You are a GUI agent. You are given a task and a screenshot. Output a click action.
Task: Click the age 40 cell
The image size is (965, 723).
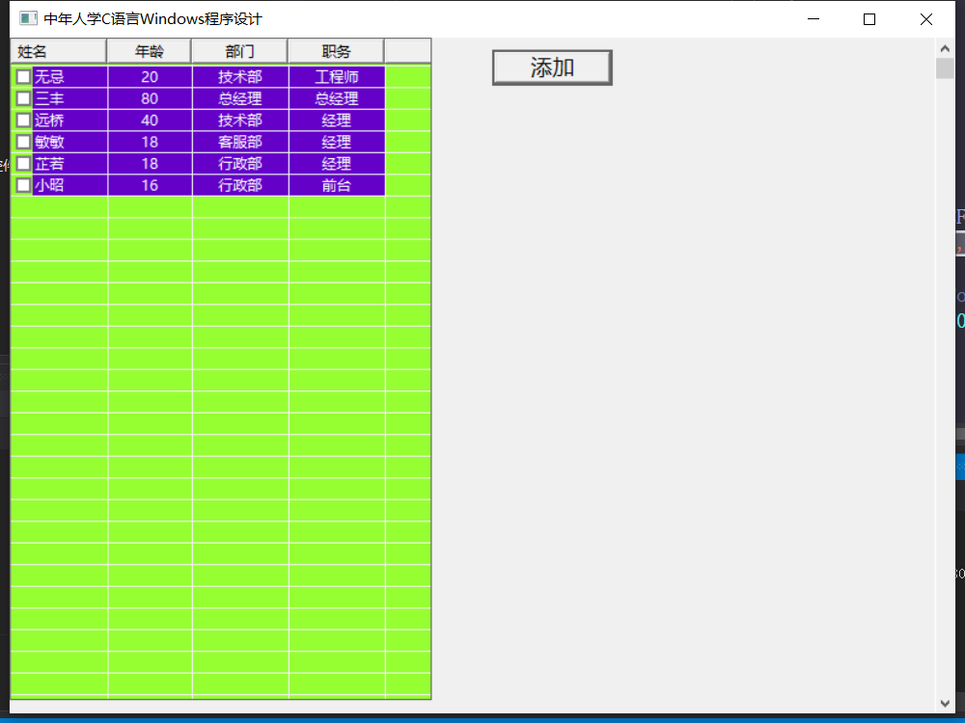pos(150,120)
